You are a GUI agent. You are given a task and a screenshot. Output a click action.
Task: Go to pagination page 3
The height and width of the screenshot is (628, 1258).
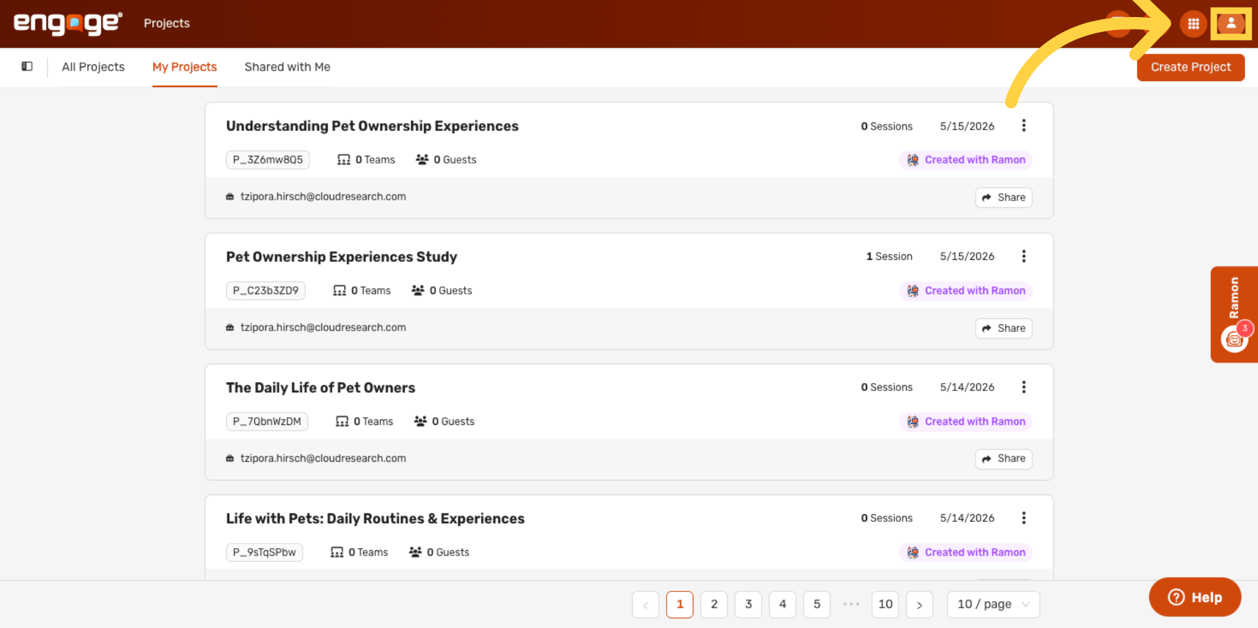point(748,604)
